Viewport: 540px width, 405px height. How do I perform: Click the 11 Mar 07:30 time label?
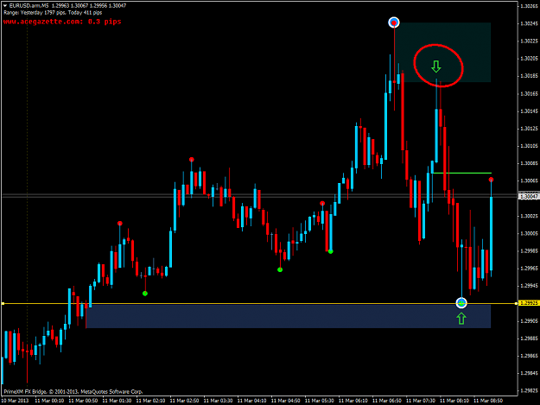(421, 401)
